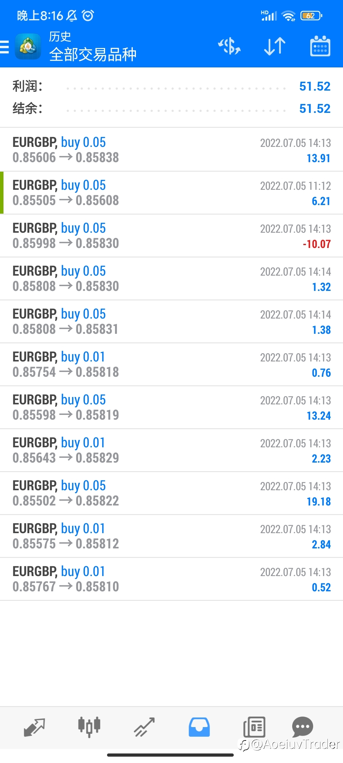Select the EURGBP trade closed at 11:12
The image size is (343, 763).
(171, 193)
